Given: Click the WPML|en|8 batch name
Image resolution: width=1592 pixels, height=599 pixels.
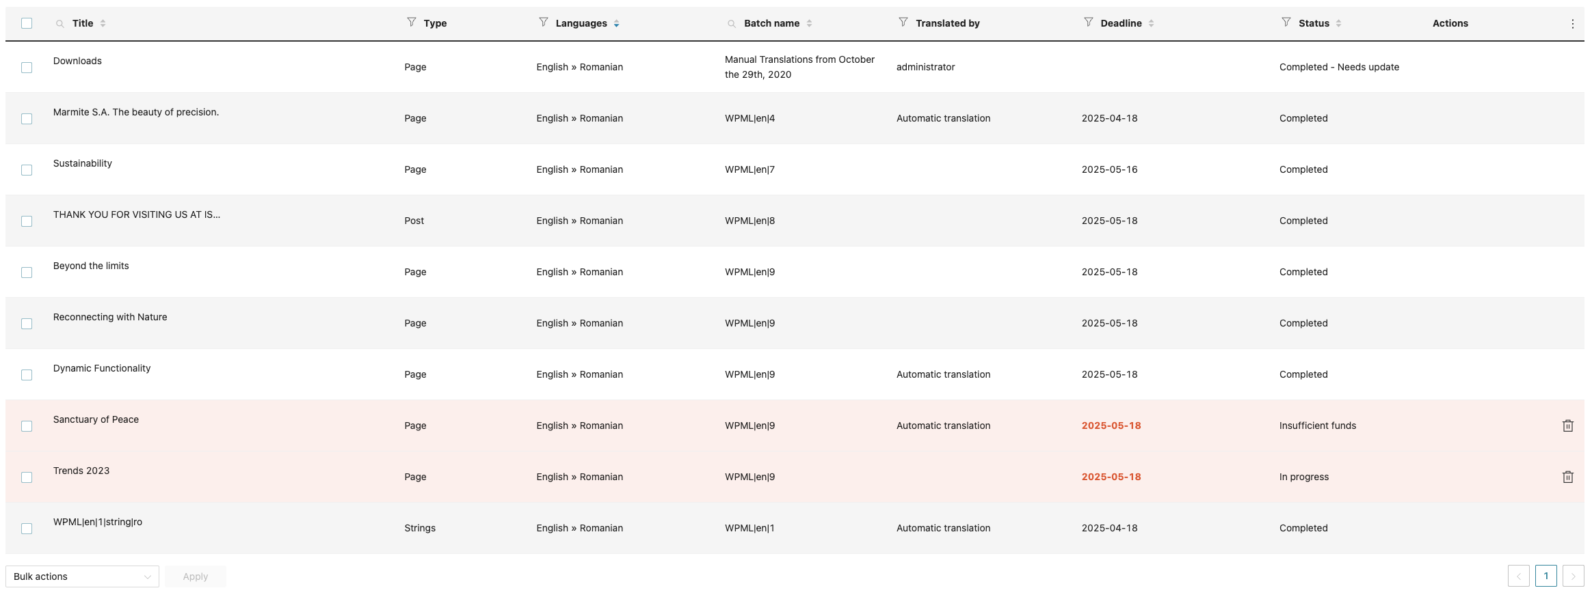Looking at the screenshot, I should click(749, 221).
